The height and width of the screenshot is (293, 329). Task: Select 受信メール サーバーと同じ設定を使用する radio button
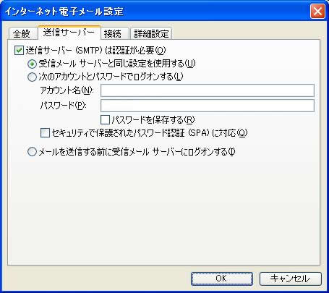[33, 64]
